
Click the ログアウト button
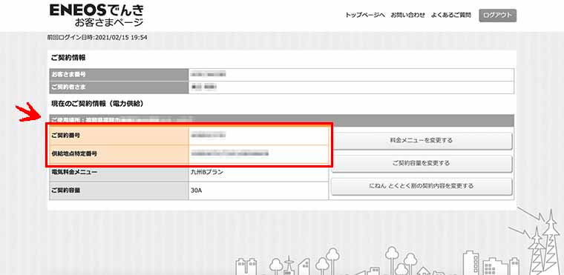point(497,16)
